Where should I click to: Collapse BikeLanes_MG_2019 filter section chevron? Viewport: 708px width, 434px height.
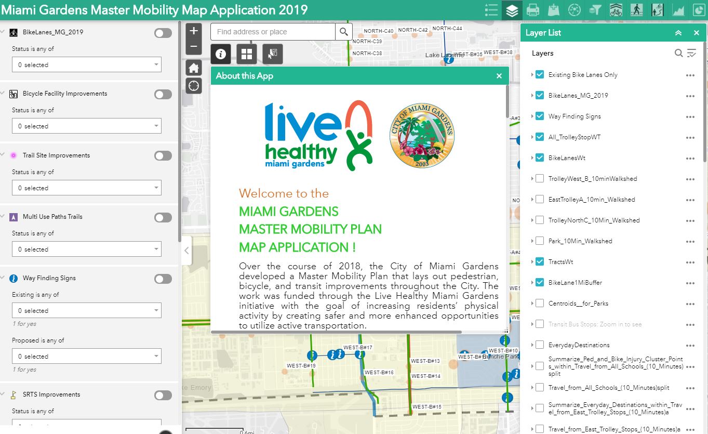tap(3, 32)
